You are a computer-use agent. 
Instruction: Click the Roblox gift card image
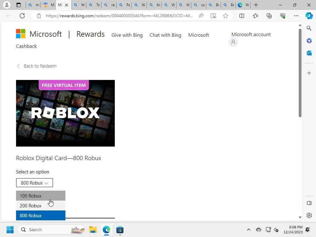[x=65, y=113]
